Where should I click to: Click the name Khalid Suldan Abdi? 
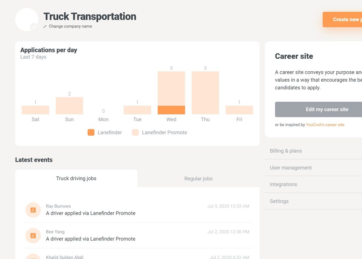click(x=65, y=257)
